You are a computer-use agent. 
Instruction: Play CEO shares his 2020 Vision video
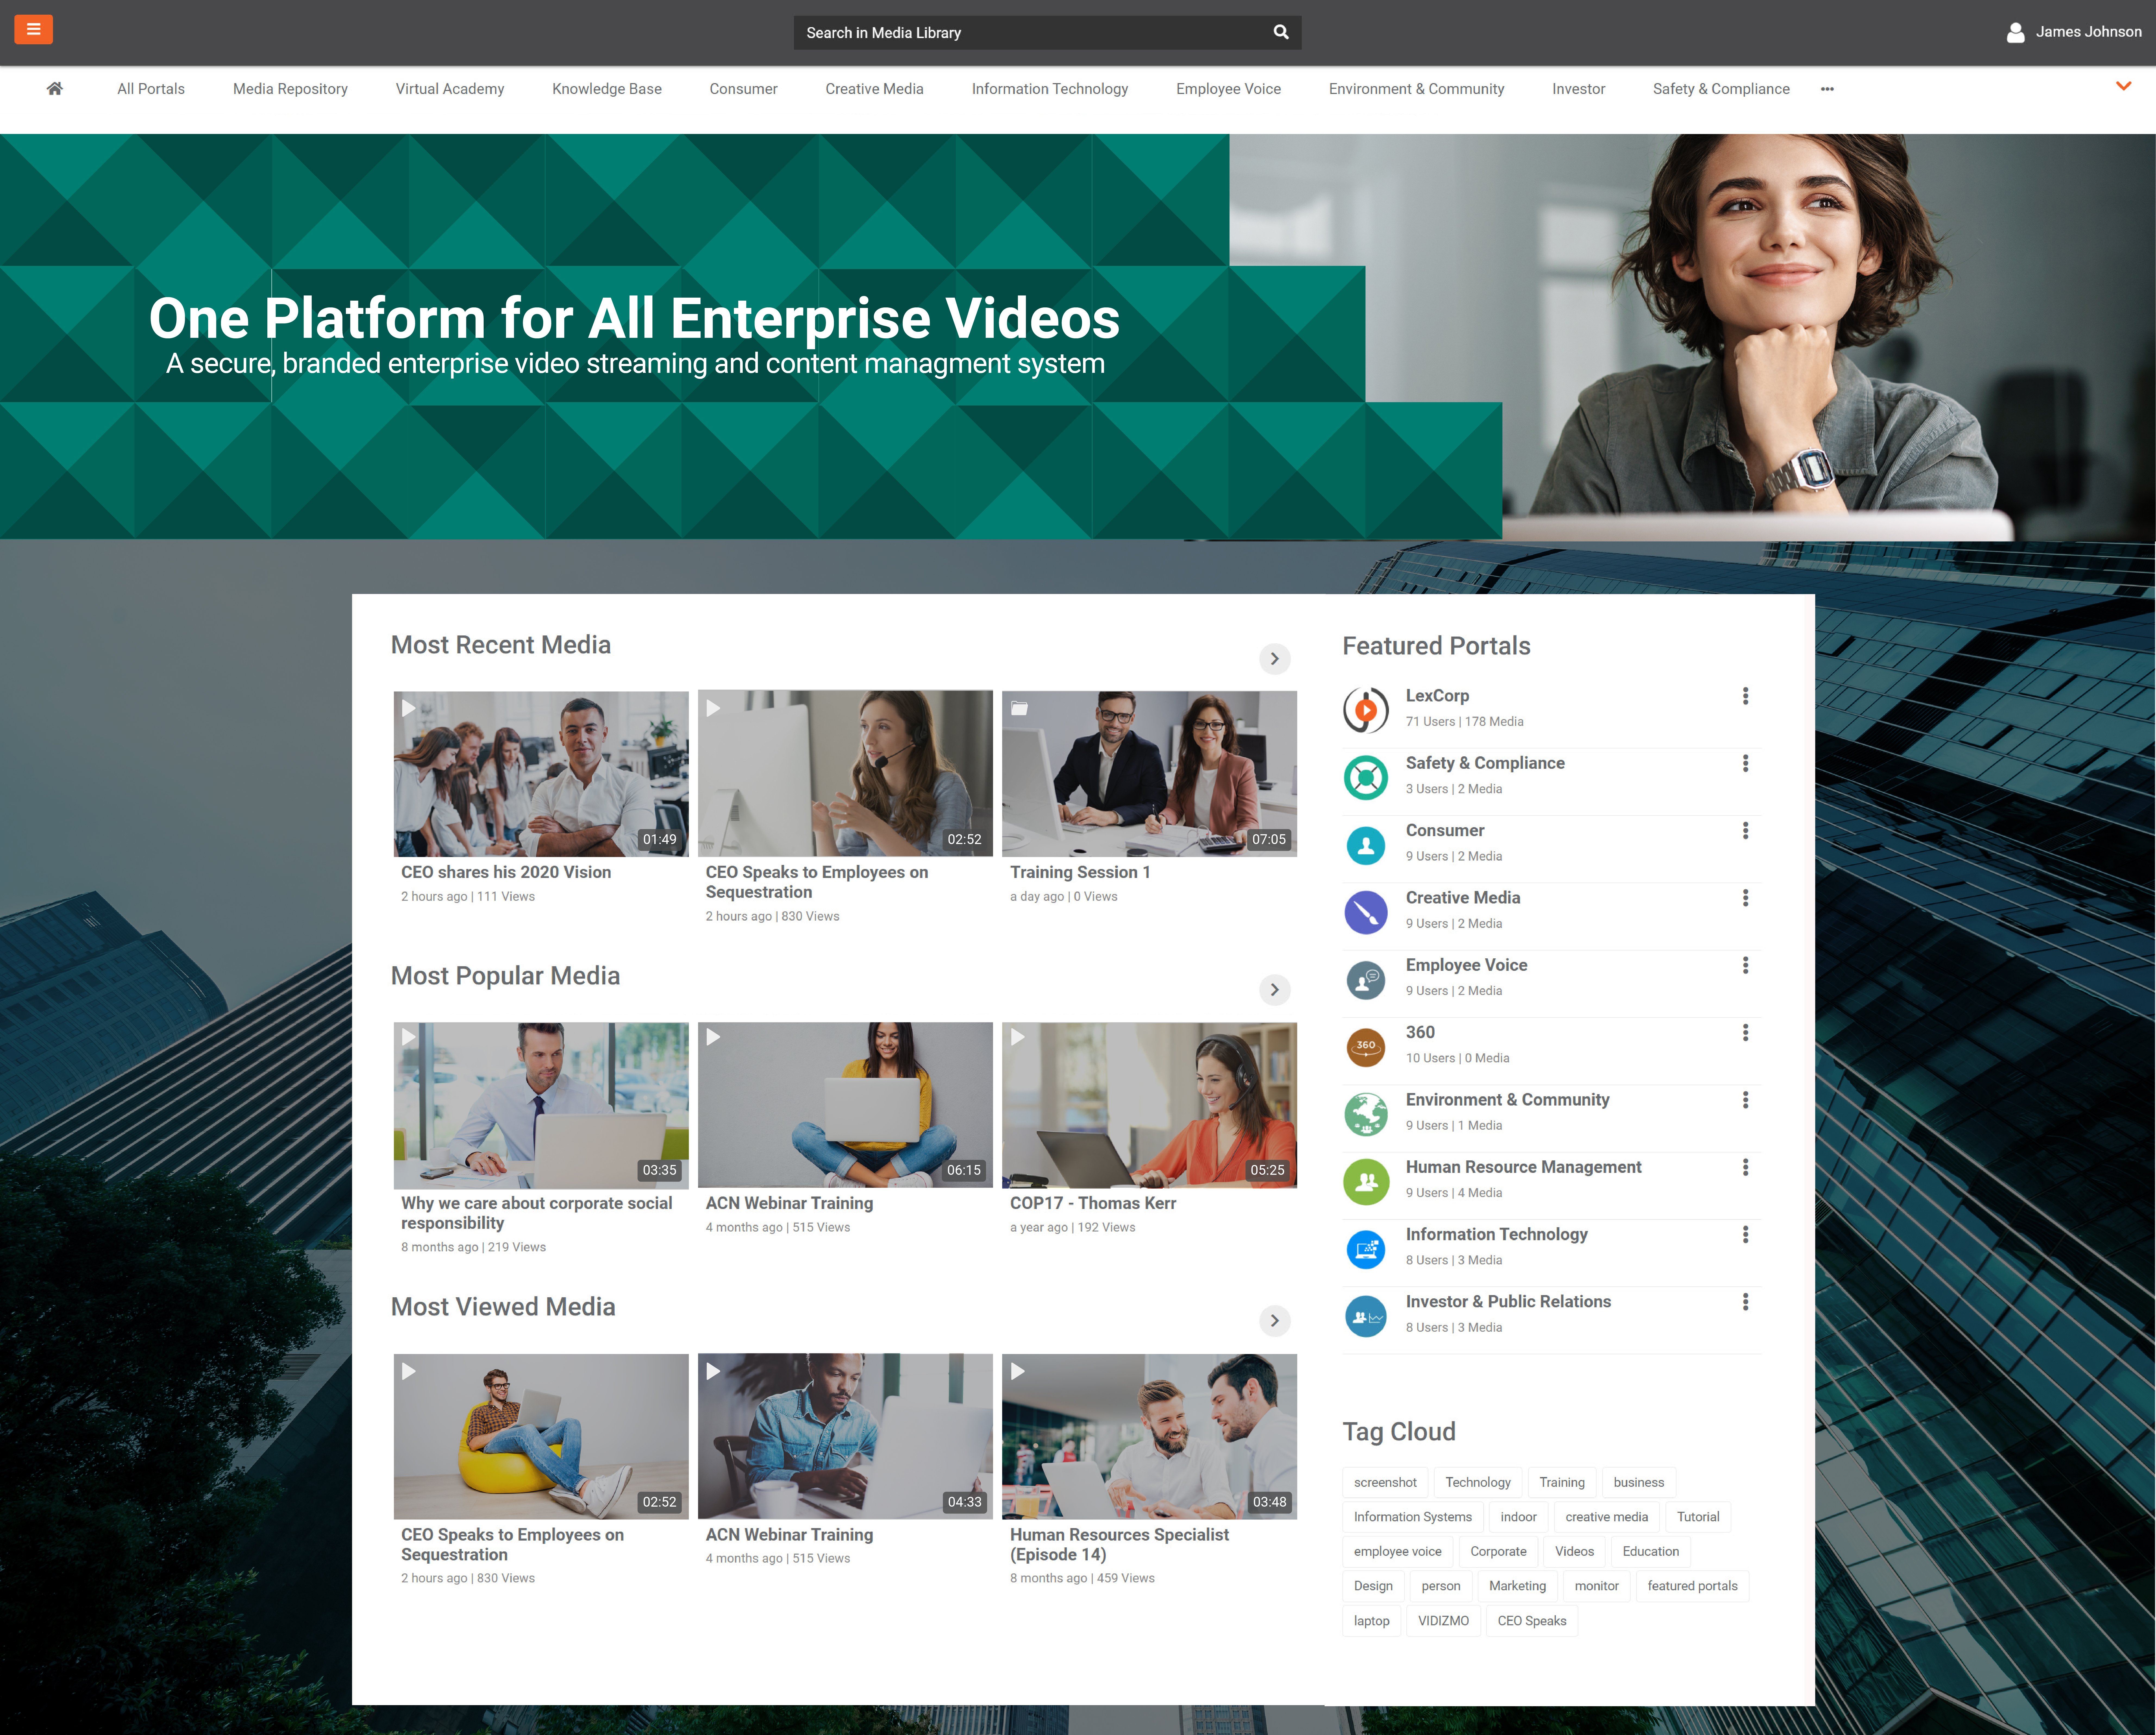[541, 774]
